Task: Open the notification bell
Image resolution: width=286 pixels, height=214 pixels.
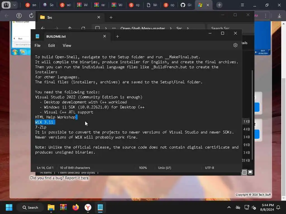Action: 278,207
